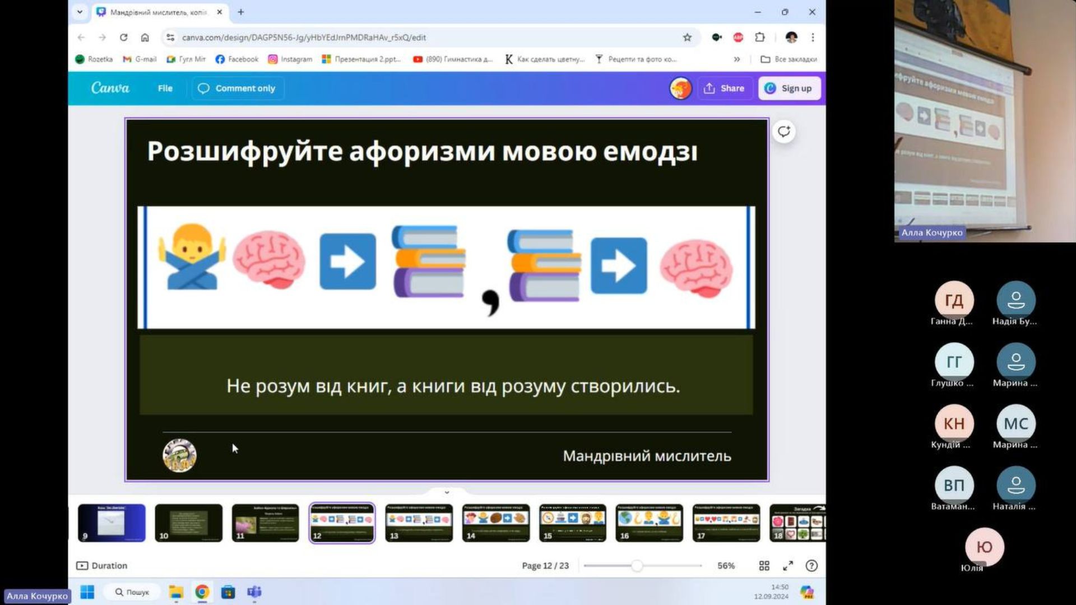Viewport: 1076px width, 605px height.
Task: Expand the hidden bookmarks chevron
Action: (736, 59)
